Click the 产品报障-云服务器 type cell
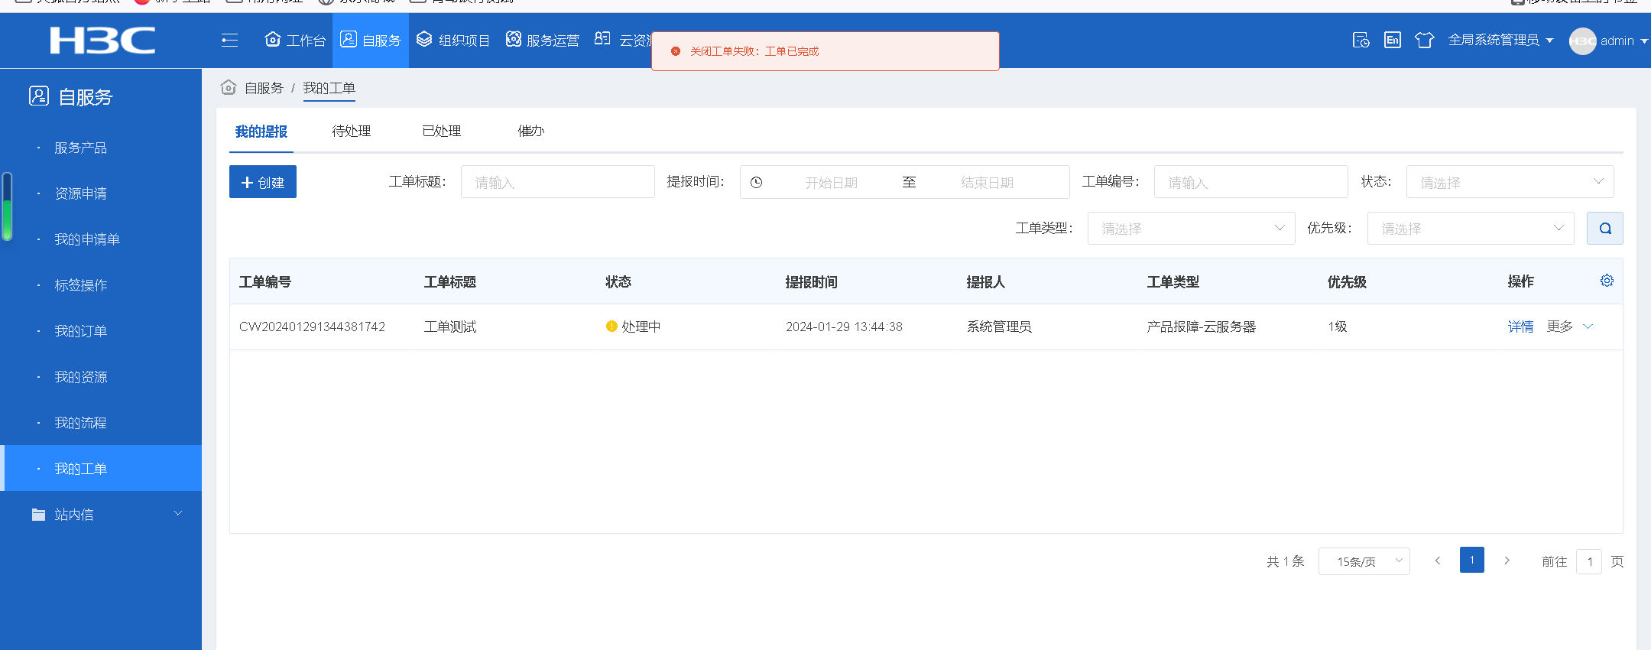 point(1202,327)
